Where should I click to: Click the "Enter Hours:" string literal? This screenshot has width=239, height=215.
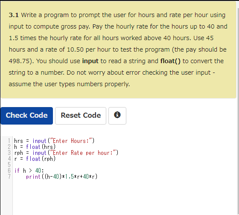point(71,141)
